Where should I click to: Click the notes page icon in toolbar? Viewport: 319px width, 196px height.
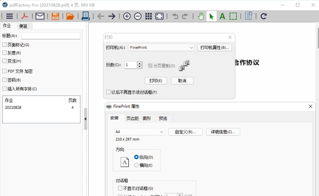249,16
